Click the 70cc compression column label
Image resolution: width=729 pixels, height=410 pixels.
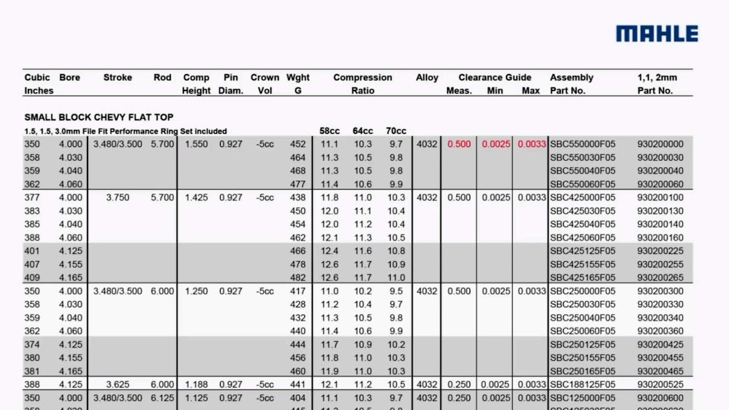point(396,131)
